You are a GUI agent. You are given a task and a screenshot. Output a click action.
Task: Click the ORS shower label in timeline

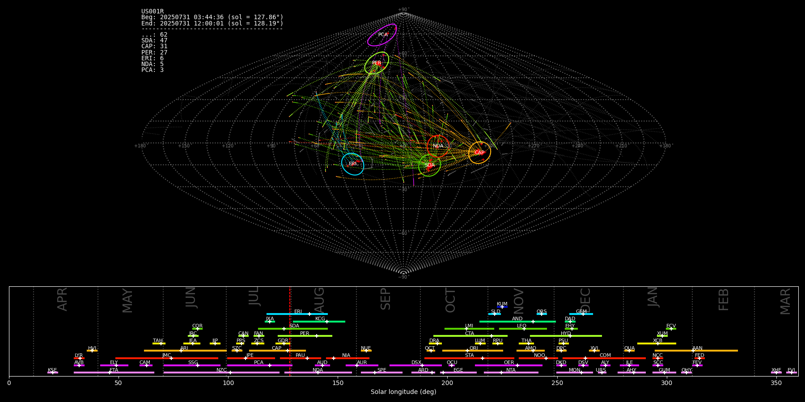[542, 312]
